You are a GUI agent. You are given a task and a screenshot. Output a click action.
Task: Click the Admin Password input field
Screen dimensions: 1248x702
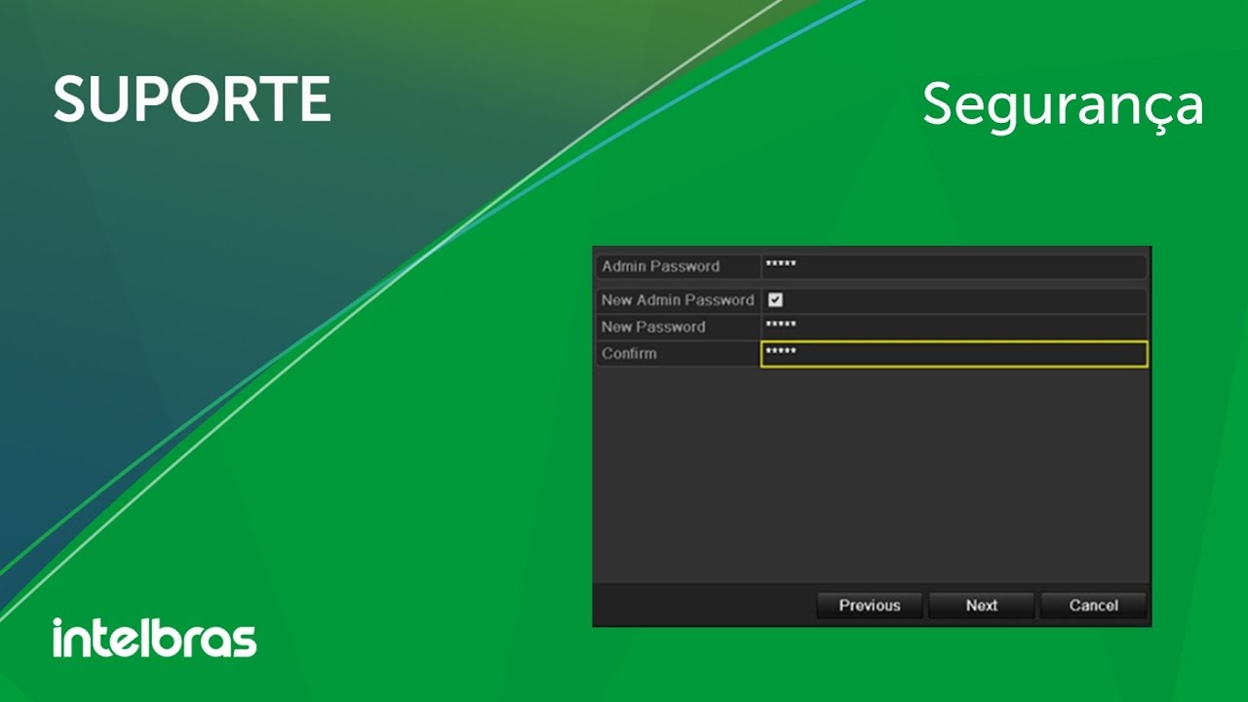954,266
